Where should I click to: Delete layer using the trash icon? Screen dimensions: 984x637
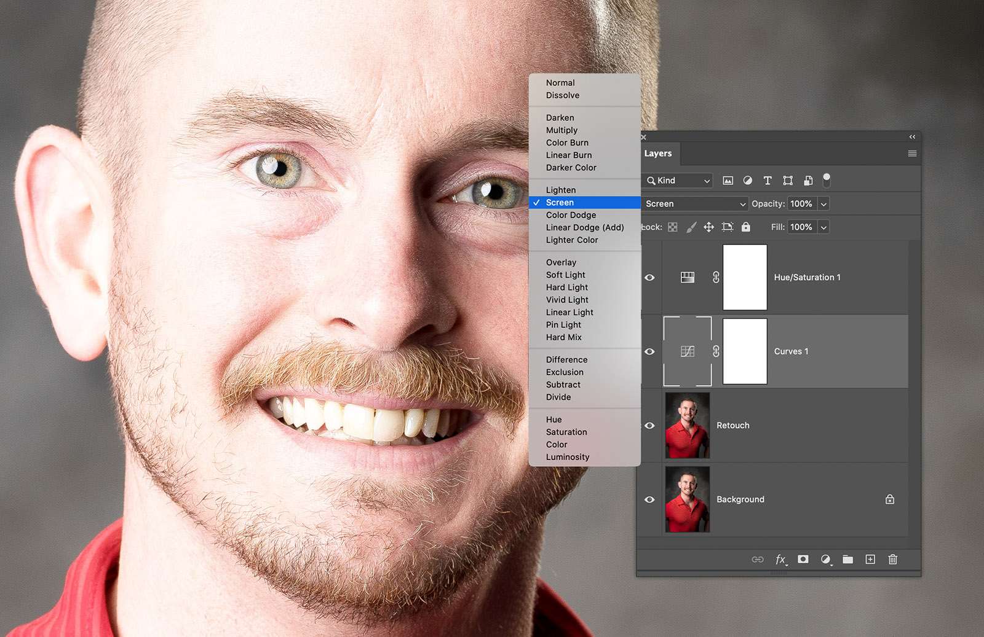pos(892,559)
